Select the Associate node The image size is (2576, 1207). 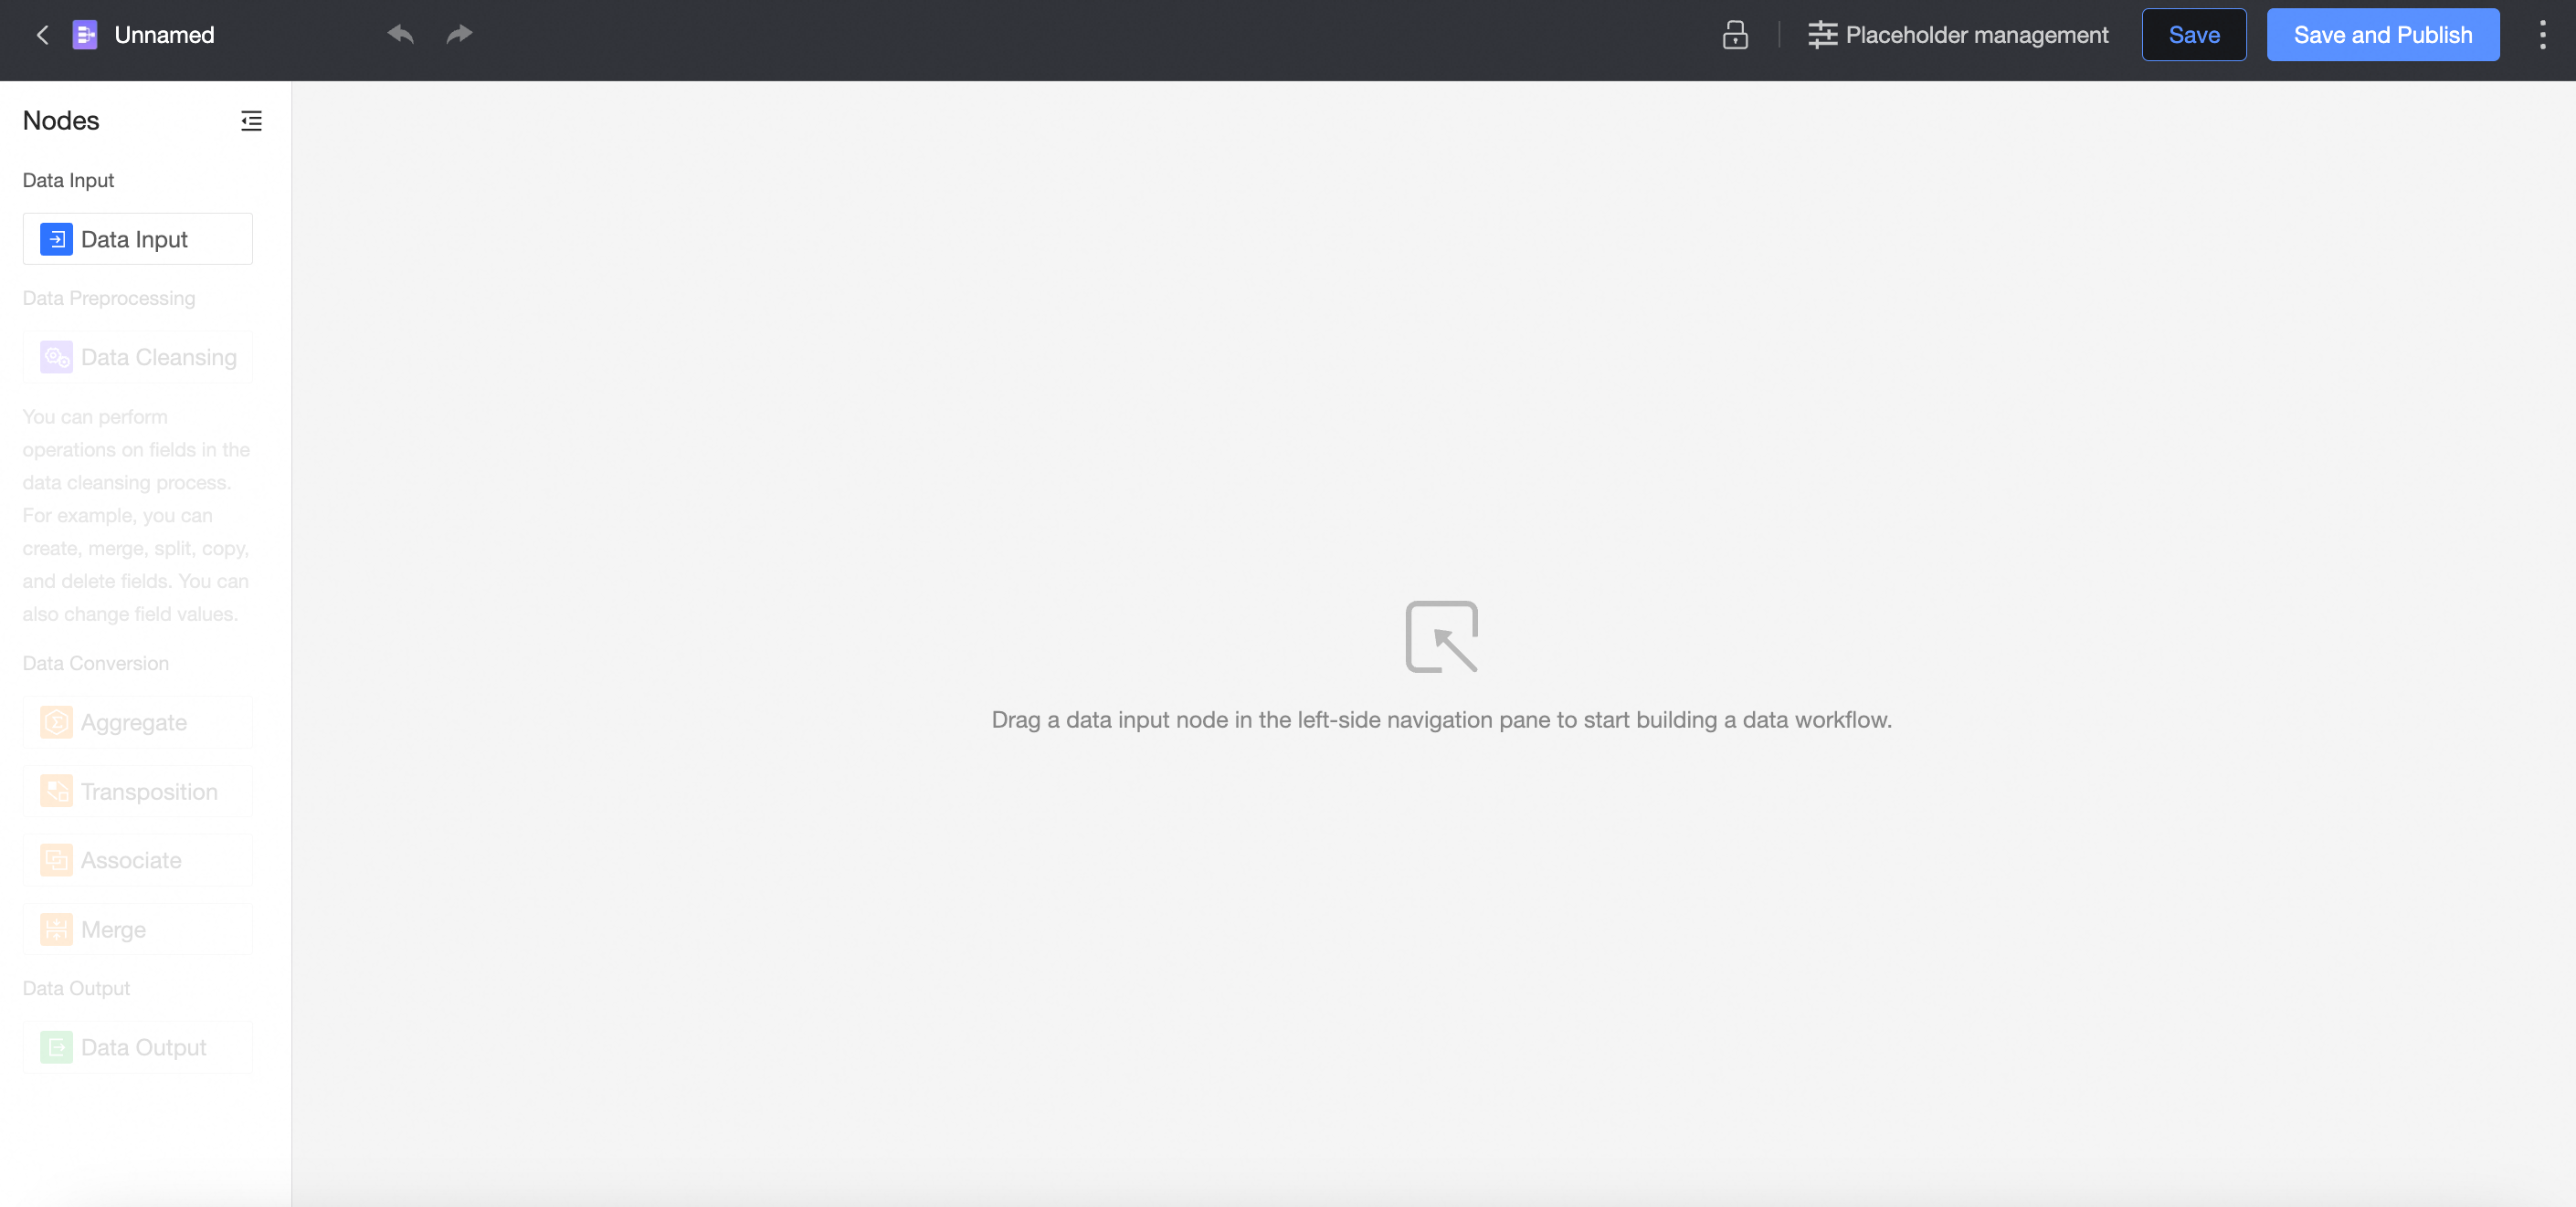pos(138,860)
